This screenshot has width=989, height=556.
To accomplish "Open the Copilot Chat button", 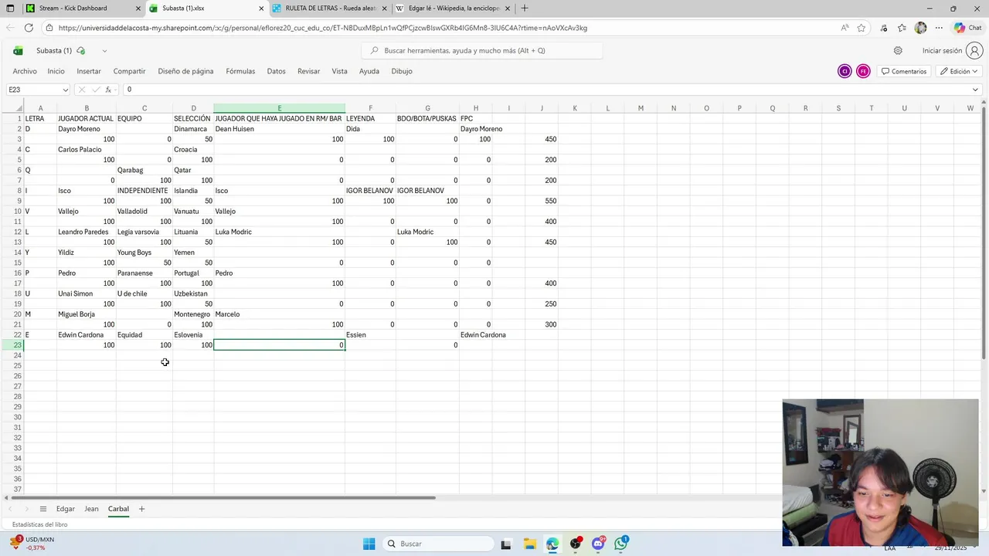I will [967, 28].
